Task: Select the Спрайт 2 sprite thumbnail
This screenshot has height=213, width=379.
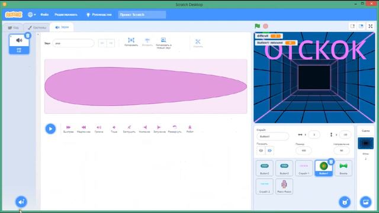Action: click(x=265, y=186)
